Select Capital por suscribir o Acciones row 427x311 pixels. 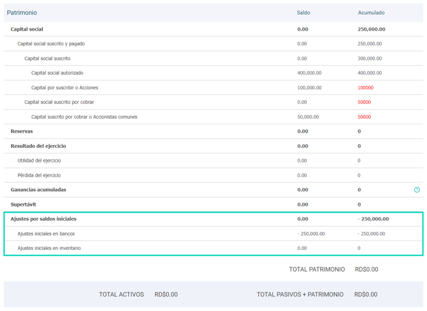tap(64, 88)
